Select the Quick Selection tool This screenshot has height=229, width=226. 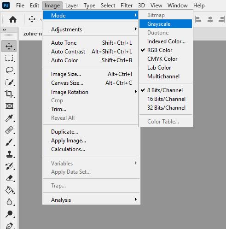pos(10,82)
